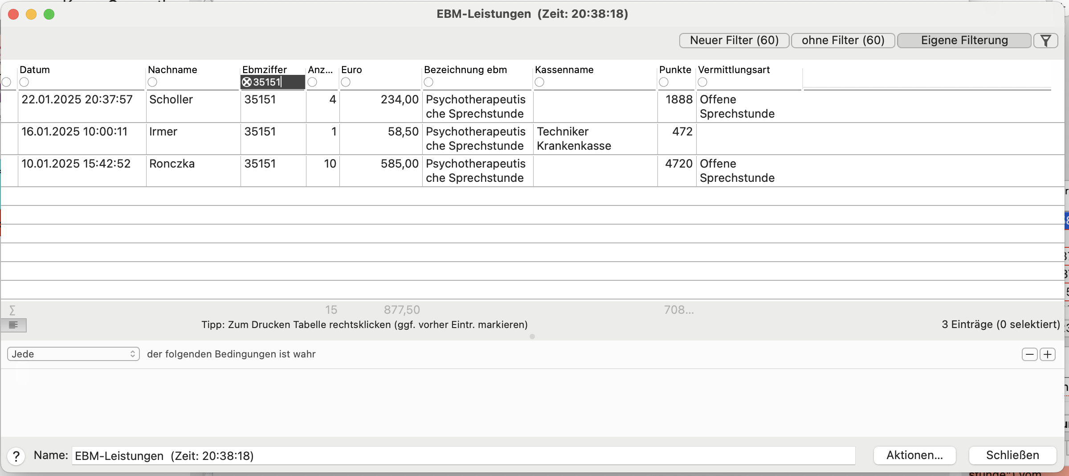This screenshot has height=476, width=1069.
Task: Clear the Ebmziffer filter with X icon
Action: click(247, 82)
